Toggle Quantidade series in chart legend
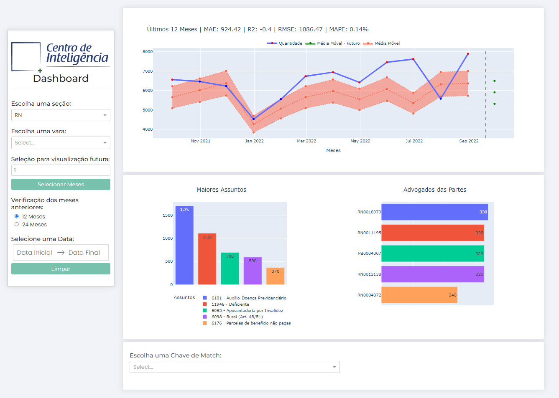Screen dimensions: 559x398 pos(285,43)
